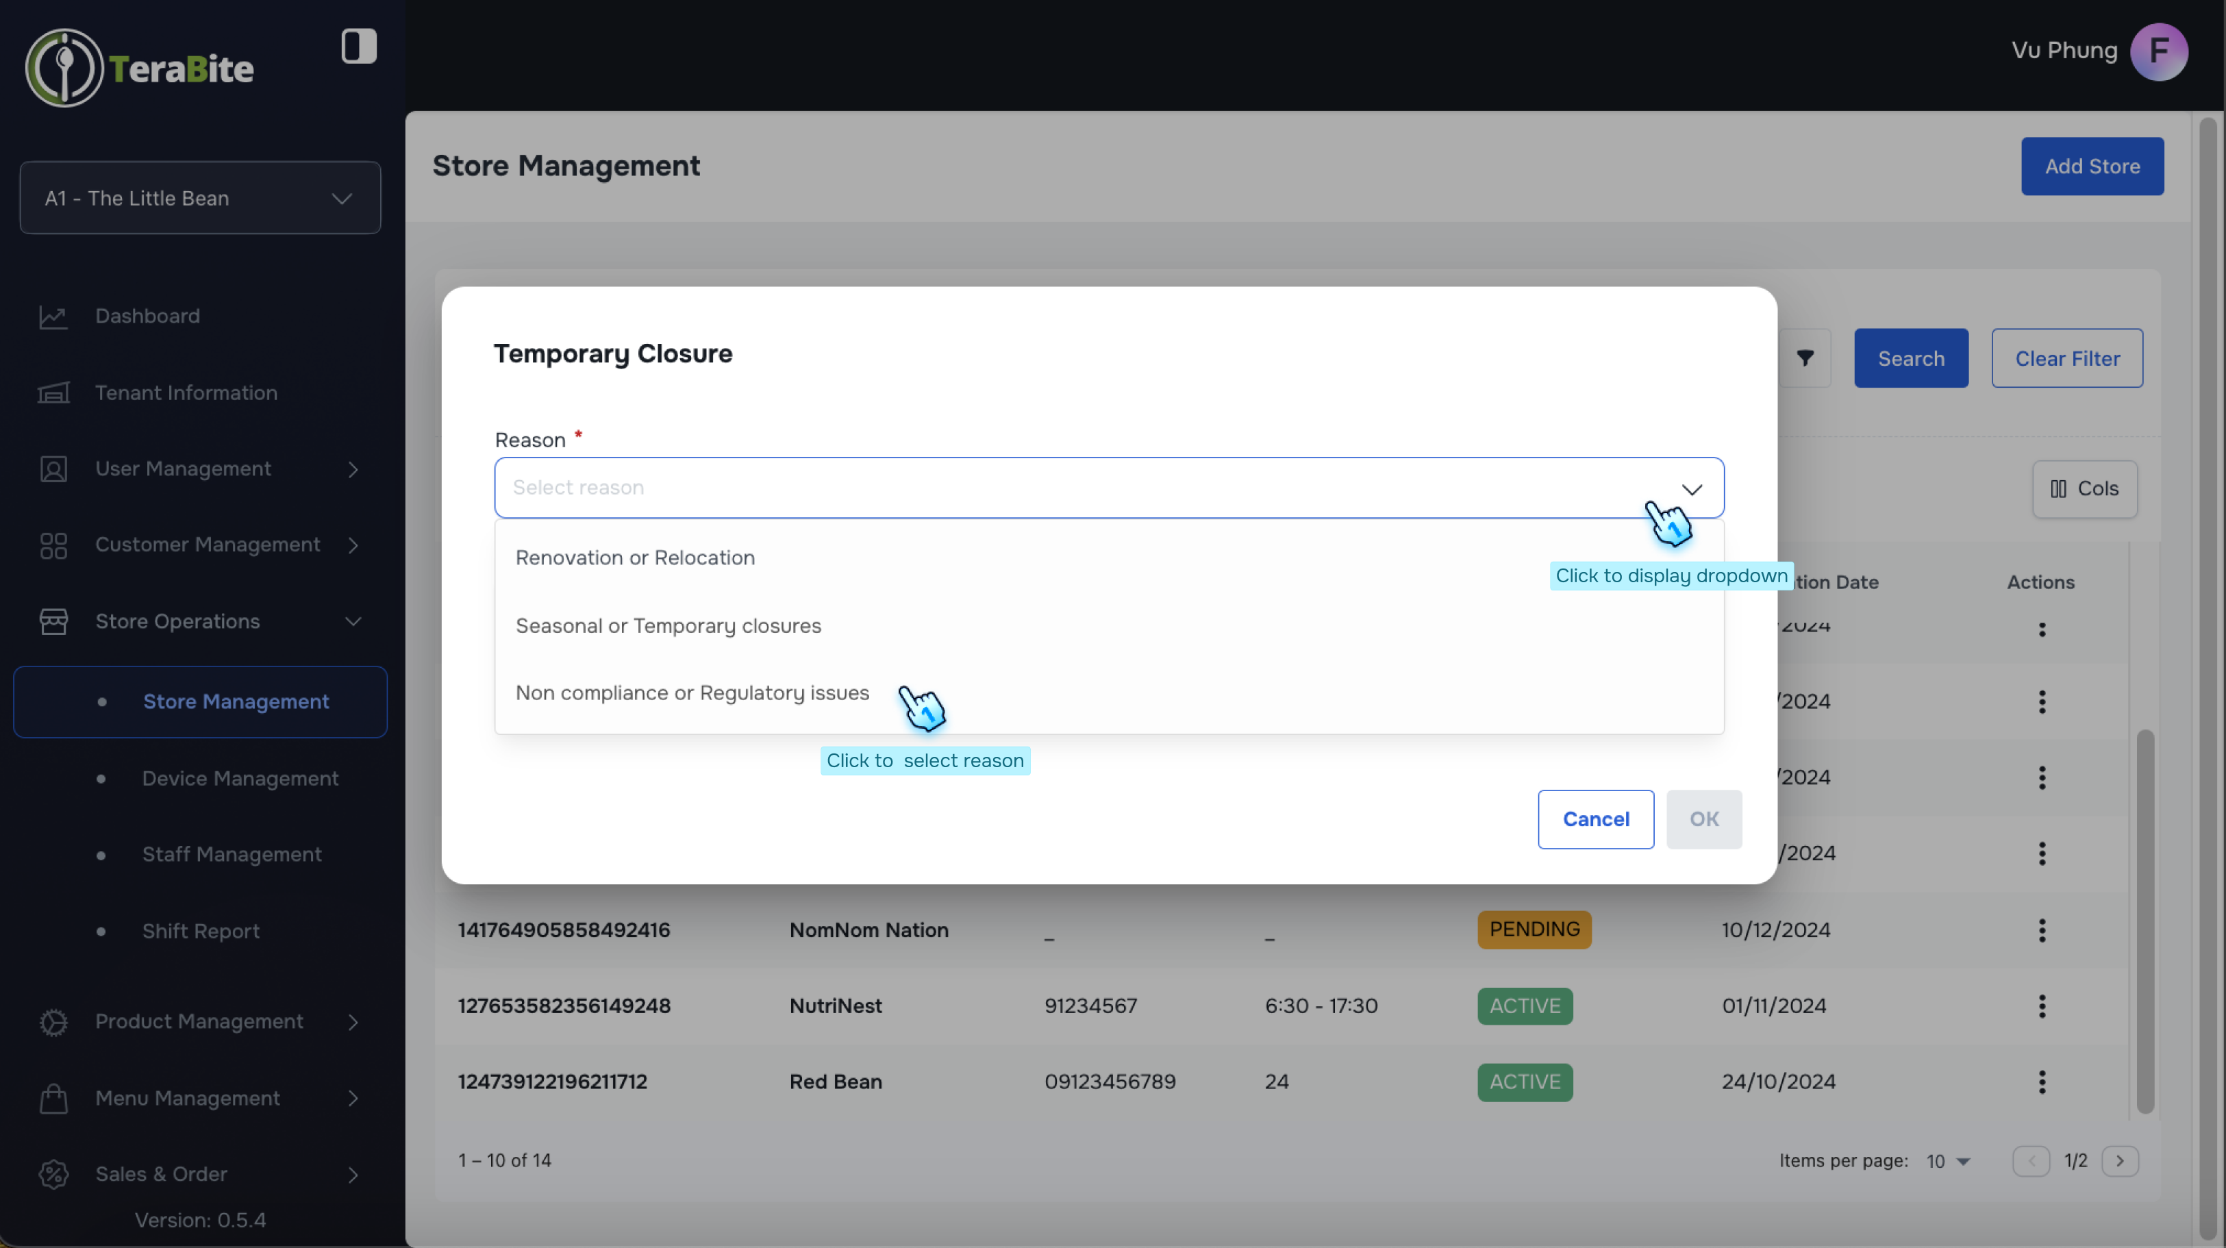Click the Tenant Information icon
This screenshot has width=2226, height=1248.
pyautogui.click(x=53, y=393)
